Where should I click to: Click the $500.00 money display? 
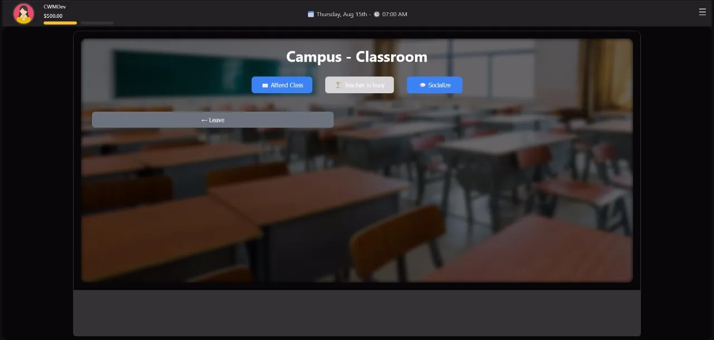pos(53,16)
